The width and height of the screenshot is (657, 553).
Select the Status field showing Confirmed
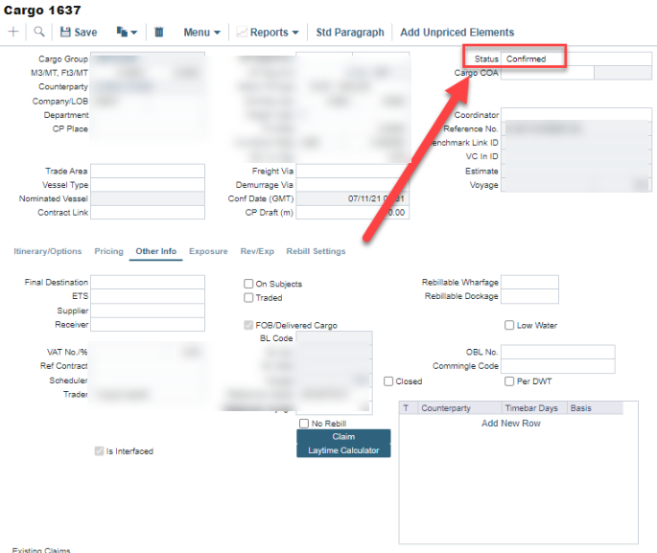point(576,59)
